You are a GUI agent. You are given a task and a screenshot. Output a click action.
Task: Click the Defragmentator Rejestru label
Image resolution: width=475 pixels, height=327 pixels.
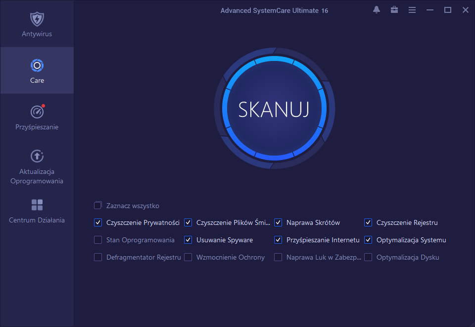pos(143,257)
